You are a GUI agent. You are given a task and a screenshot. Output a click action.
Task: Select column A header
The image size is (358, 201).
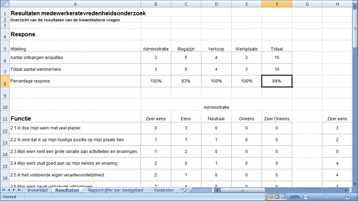pos(75,4)
